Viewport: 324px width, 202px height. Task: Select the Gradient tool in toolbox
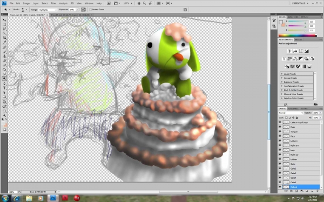coord(4,69)
